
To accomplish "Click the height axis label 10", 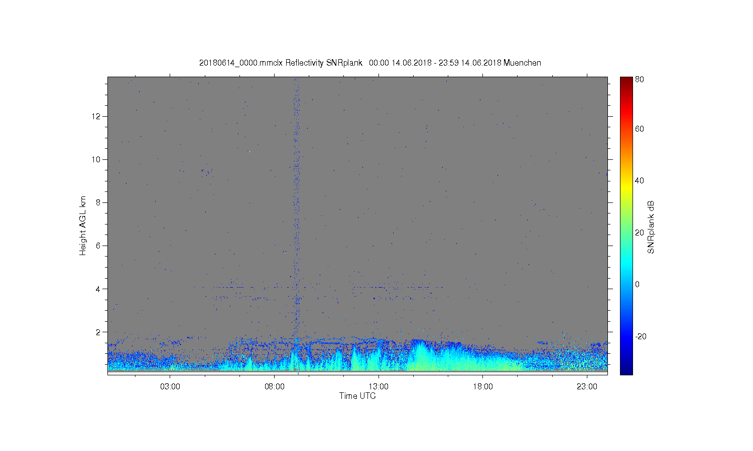I will point(97,159).
